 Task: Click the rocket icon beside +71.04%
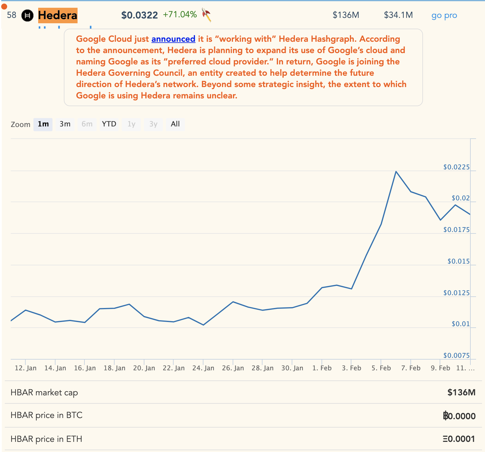pyautogui.click(x=206, y=15)
